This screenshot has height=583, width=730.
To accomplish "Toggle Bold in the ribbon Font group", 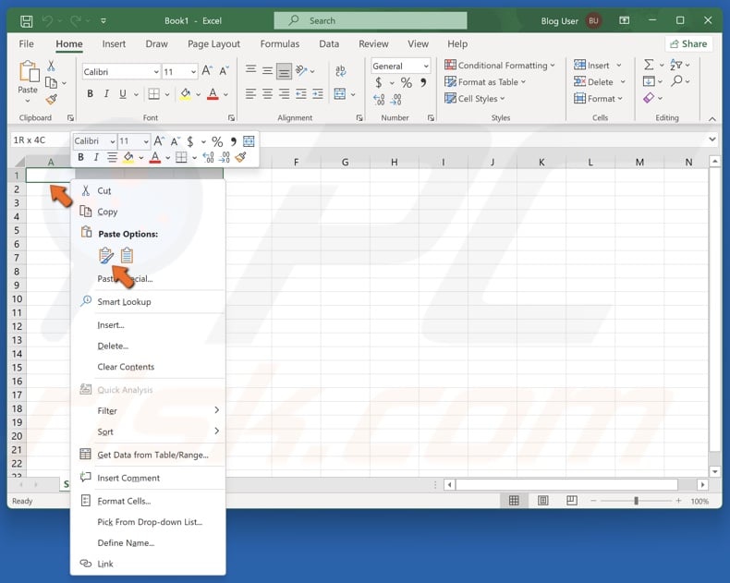I will (91, 94).
